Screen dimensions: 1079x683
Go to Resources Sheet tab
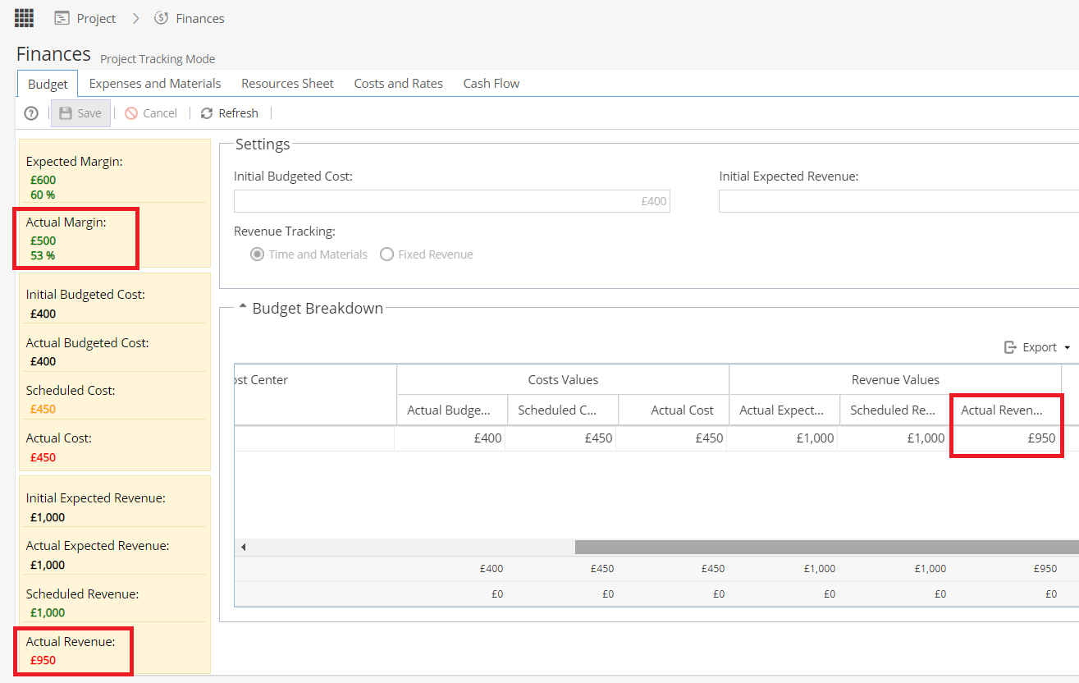pos(288,83)
